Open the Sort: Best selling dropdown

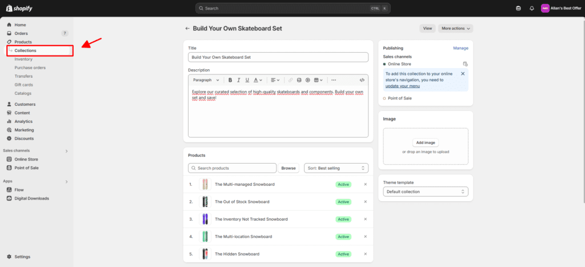click(x=336, y=168)
